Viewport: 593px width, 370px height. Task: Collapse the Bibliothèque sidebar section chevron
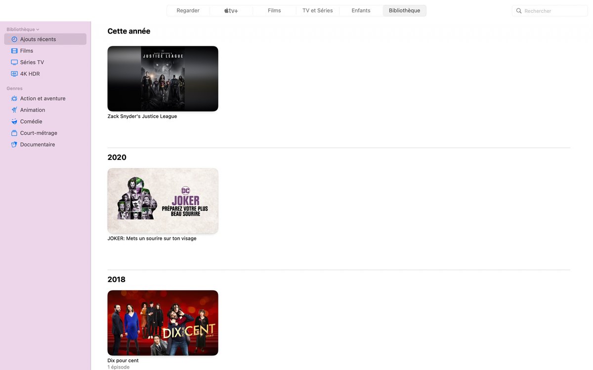click(x=38, y=30)
